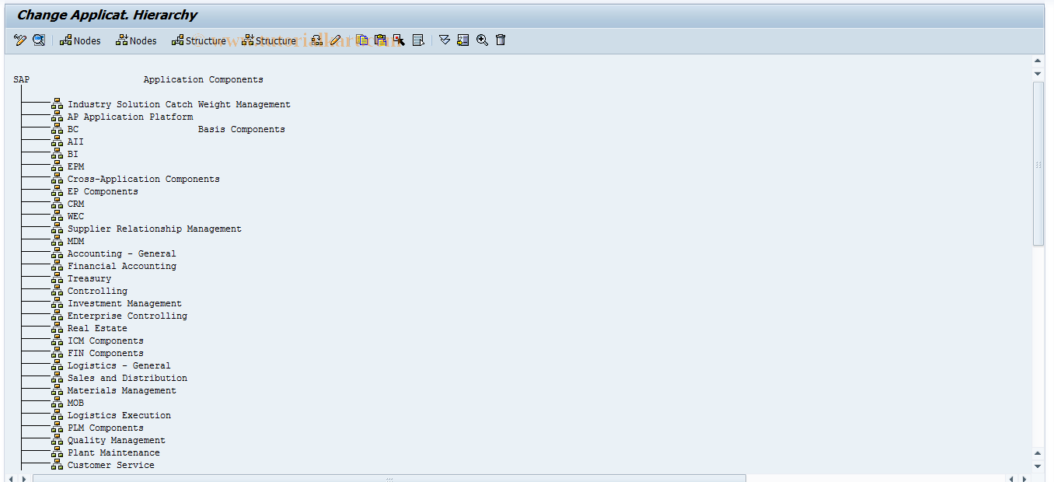Open the Find binoculars tool
The height and width of the screenshot is (482, 1054).
[39, 40]
